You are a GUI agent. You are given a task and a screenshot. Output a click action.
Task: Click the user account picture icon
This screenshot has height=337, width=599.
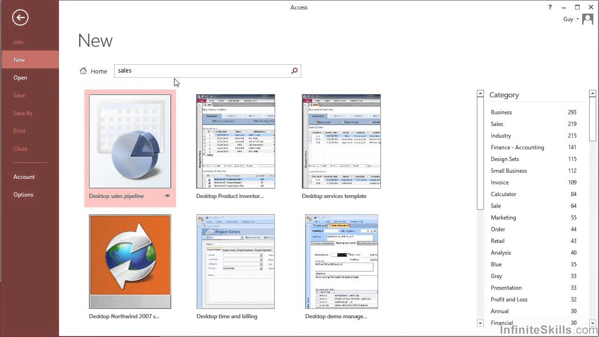click(587, 19)
